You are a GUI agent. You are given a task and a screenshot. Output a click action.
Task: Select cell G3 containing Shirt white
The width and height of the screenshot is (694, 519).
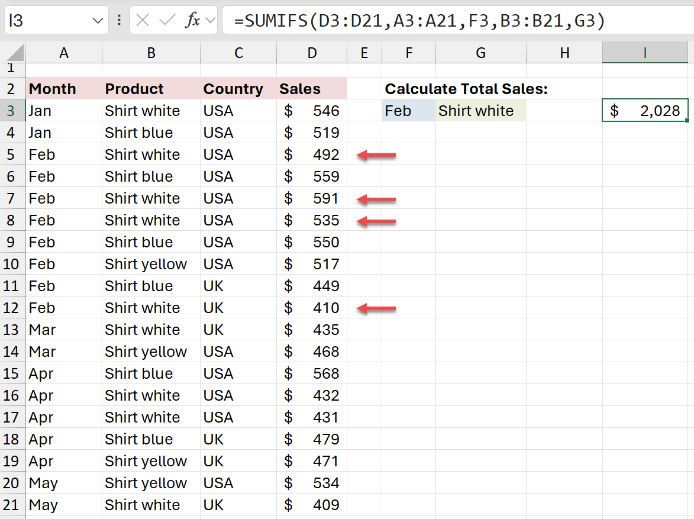click(x=480, y=111)
